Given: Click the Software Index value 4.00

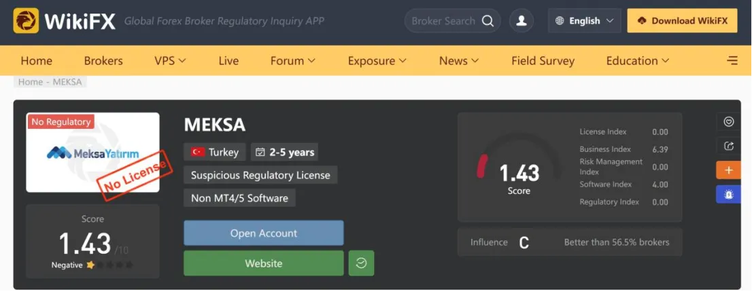Looking at the screenshot, I should 660,185.
